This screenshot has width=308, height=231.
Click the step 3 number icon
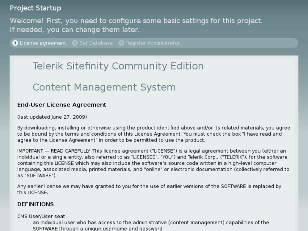coord(122,43)
